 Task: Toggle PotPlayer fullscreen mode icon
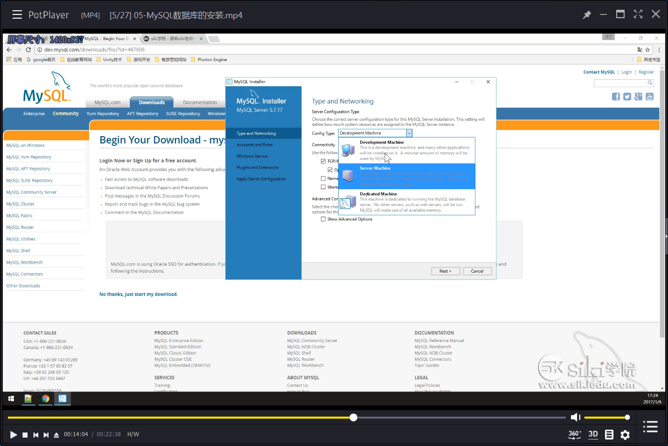[x=638, y=14]
